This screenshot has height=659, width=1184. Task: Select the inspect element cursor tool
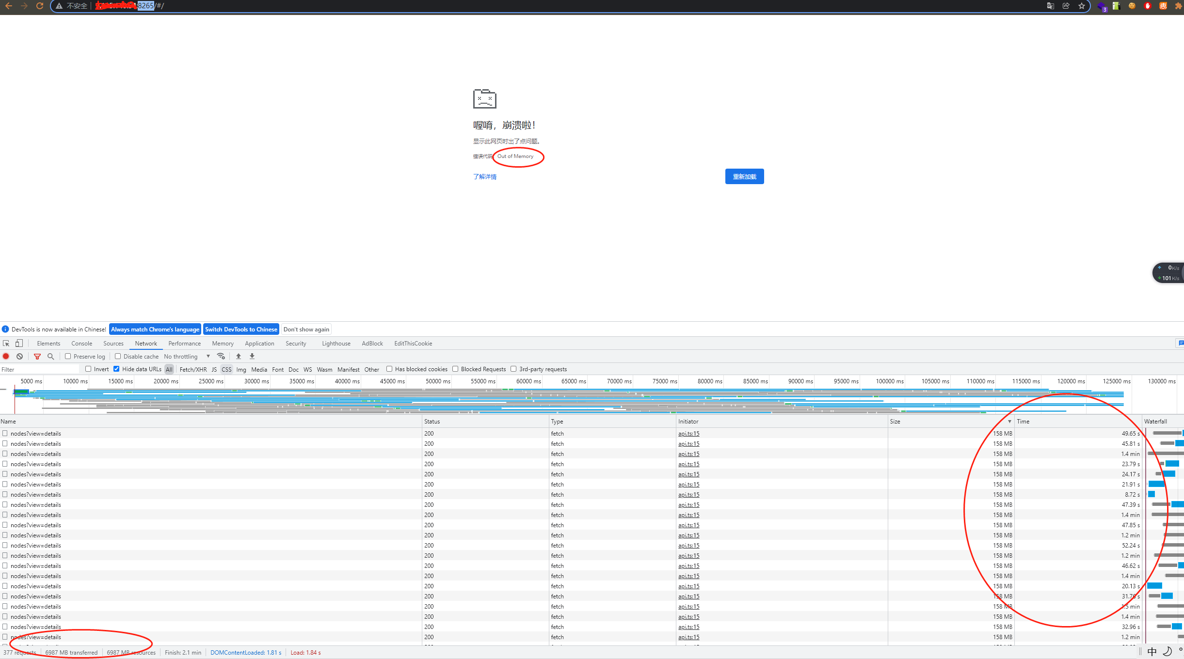click(x=6, y=343)
